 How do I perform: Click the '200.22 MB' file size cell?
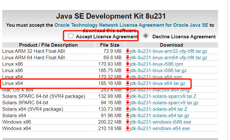[110, 122]
